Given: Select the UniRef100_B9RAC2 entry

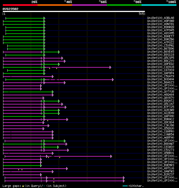Looking at the screenshot, I should pos(161,119).
